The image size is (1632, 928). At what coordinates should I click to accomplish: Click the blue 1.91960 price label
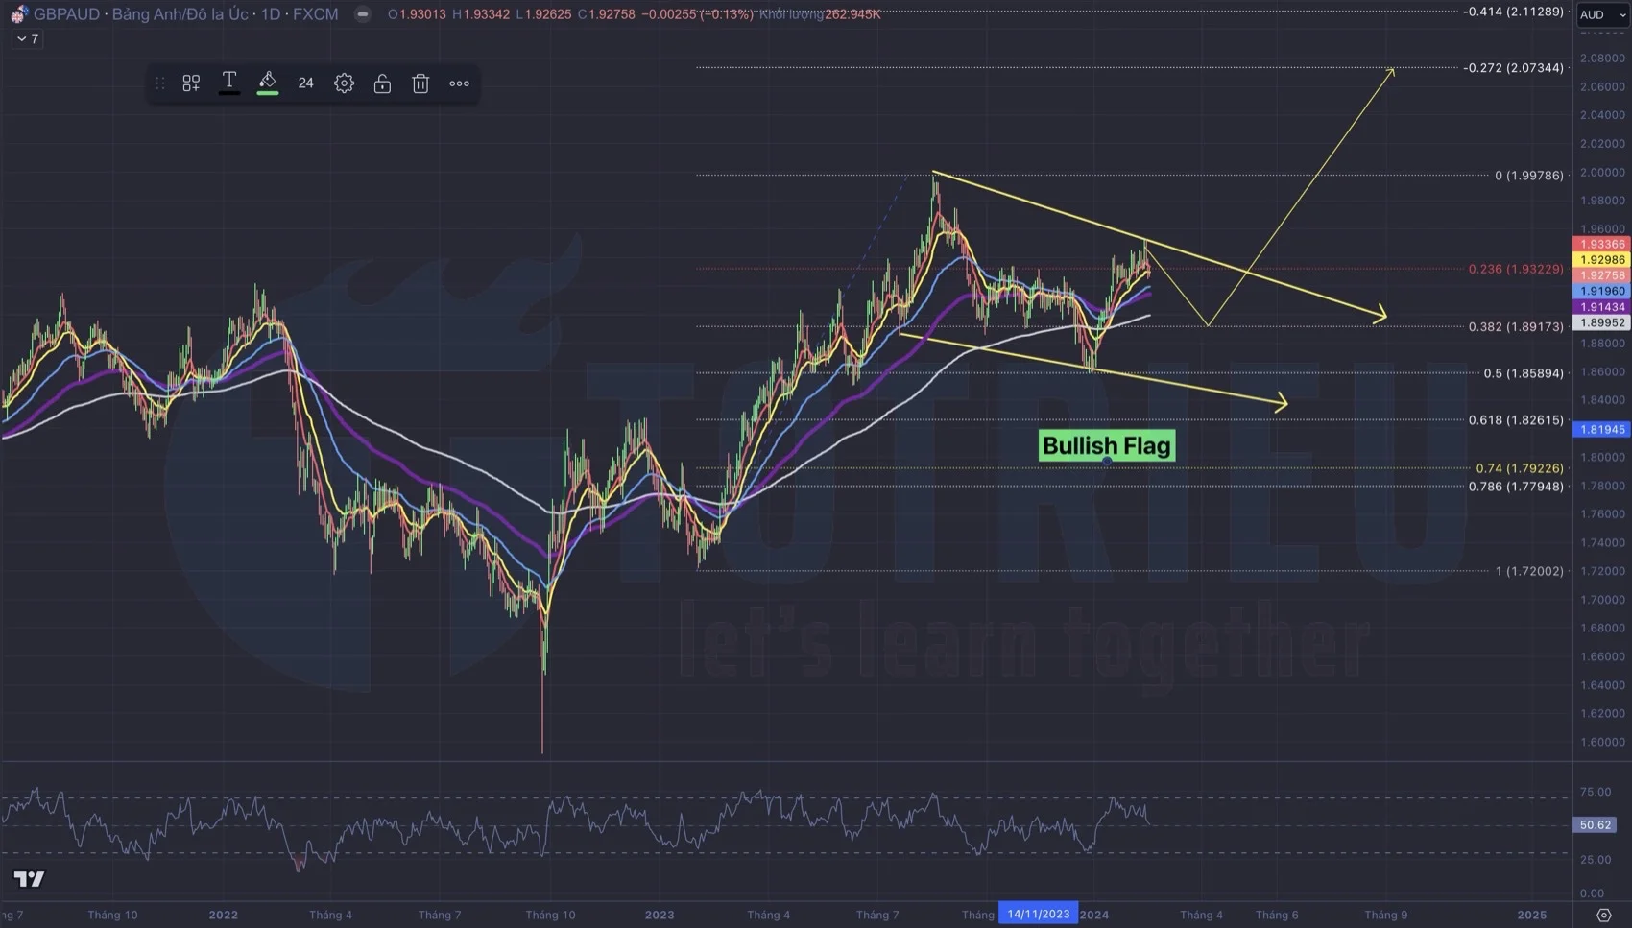pos(1602,291)
